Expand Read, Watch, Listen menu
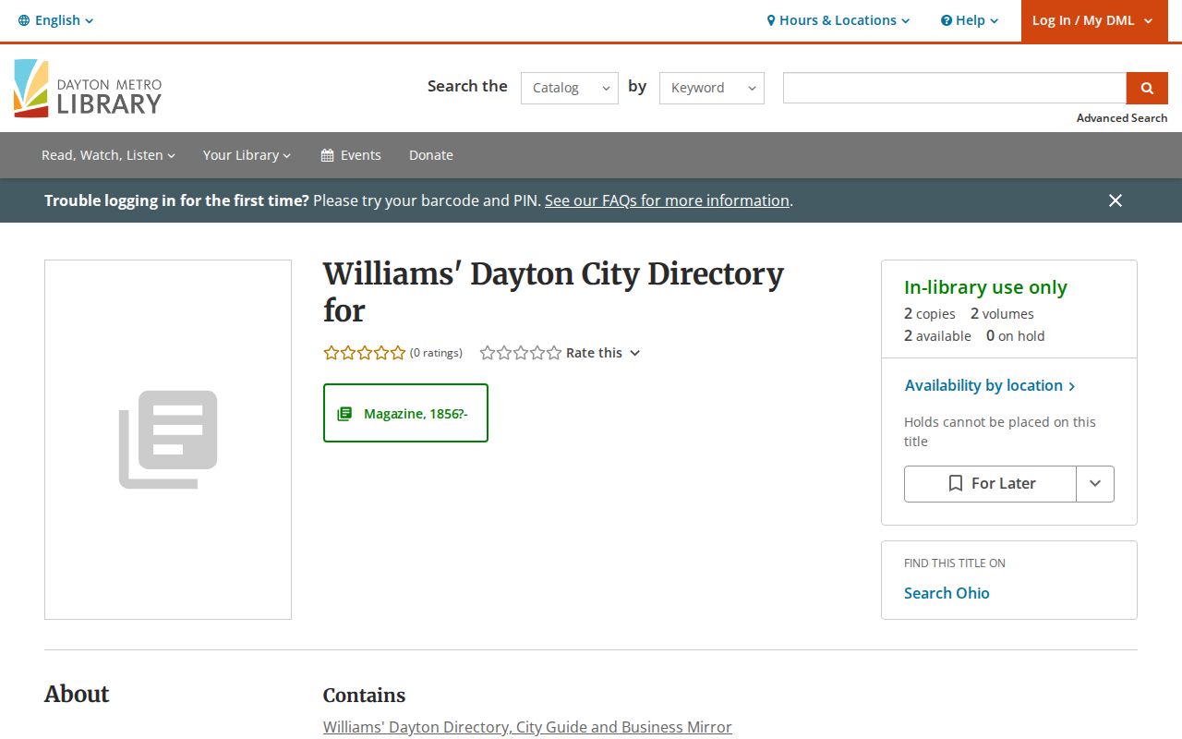Screen dimensions: 1182x739 [x=108, y=155]
